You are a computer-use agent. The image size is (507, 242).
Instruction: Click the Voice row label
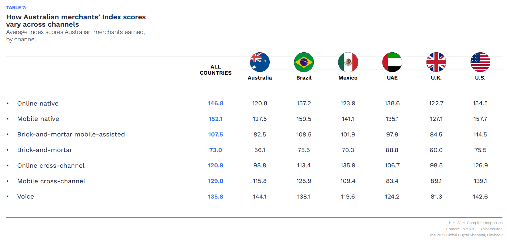pyautogui.click(x=25, y=196)
